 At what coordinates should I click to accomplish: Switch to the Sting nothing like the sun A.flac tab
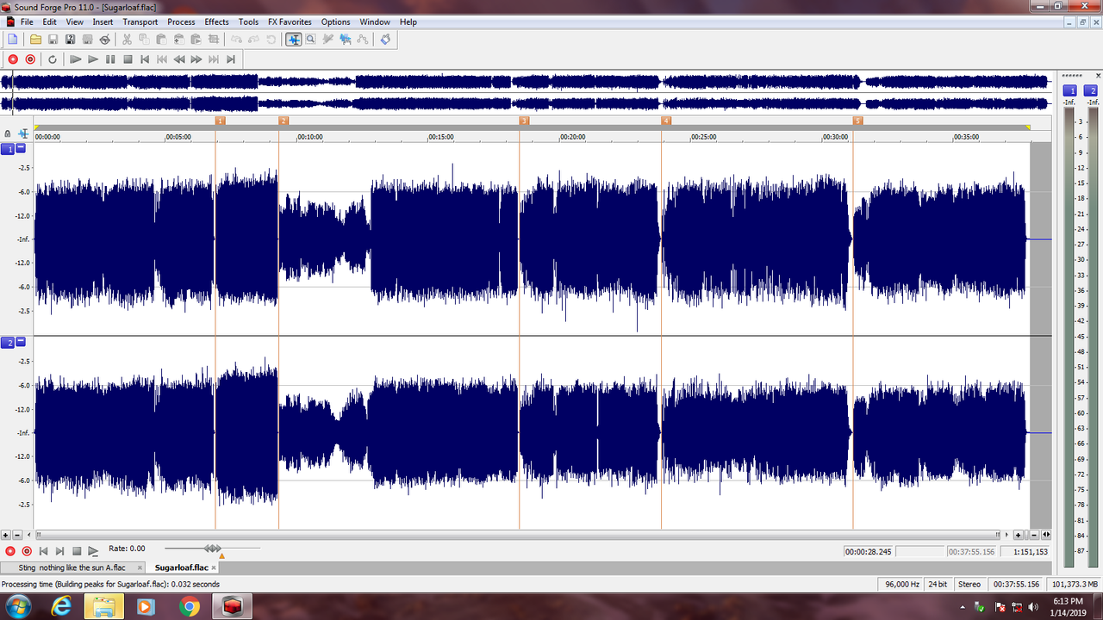(72, 567)
